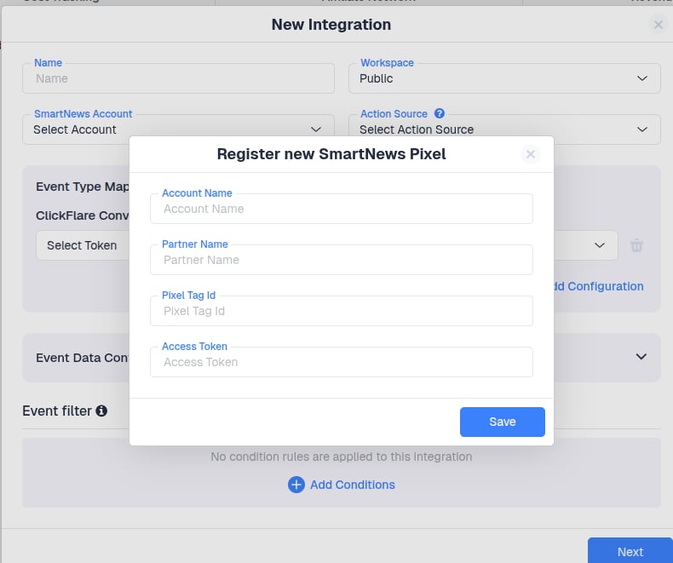
Task: Open the Select Token dropdown
Action: click(83, 245)
